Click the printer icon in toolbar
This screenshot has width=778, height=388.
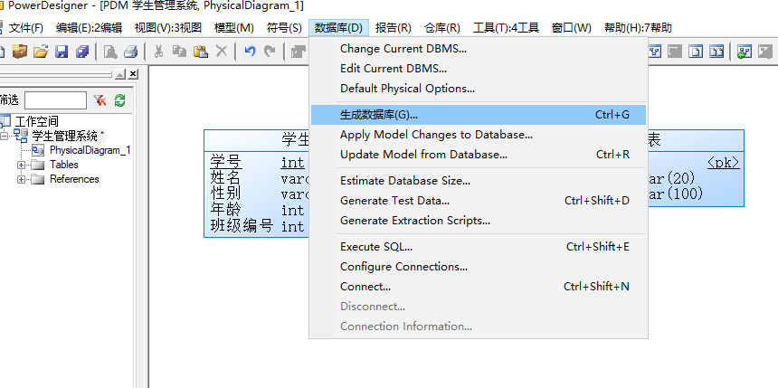click(x=130, y=52)
